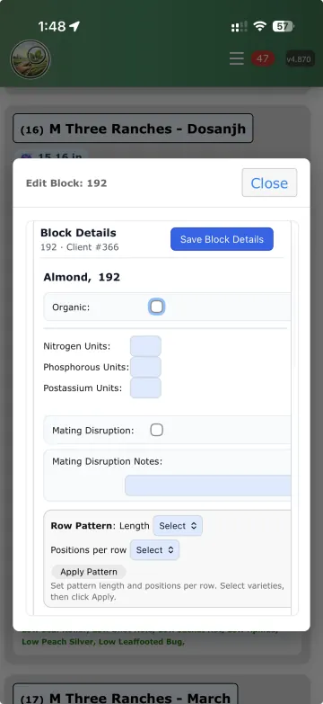
Task: Tap the v4.870 version badge
Action: coord(300,58)
